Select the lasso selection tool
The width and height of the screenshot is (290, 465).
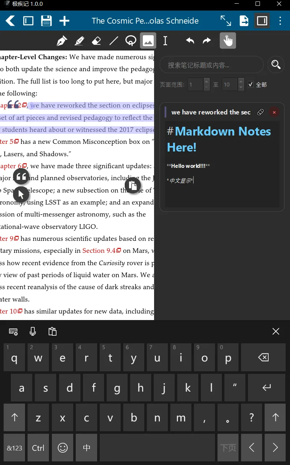point(131,41)
